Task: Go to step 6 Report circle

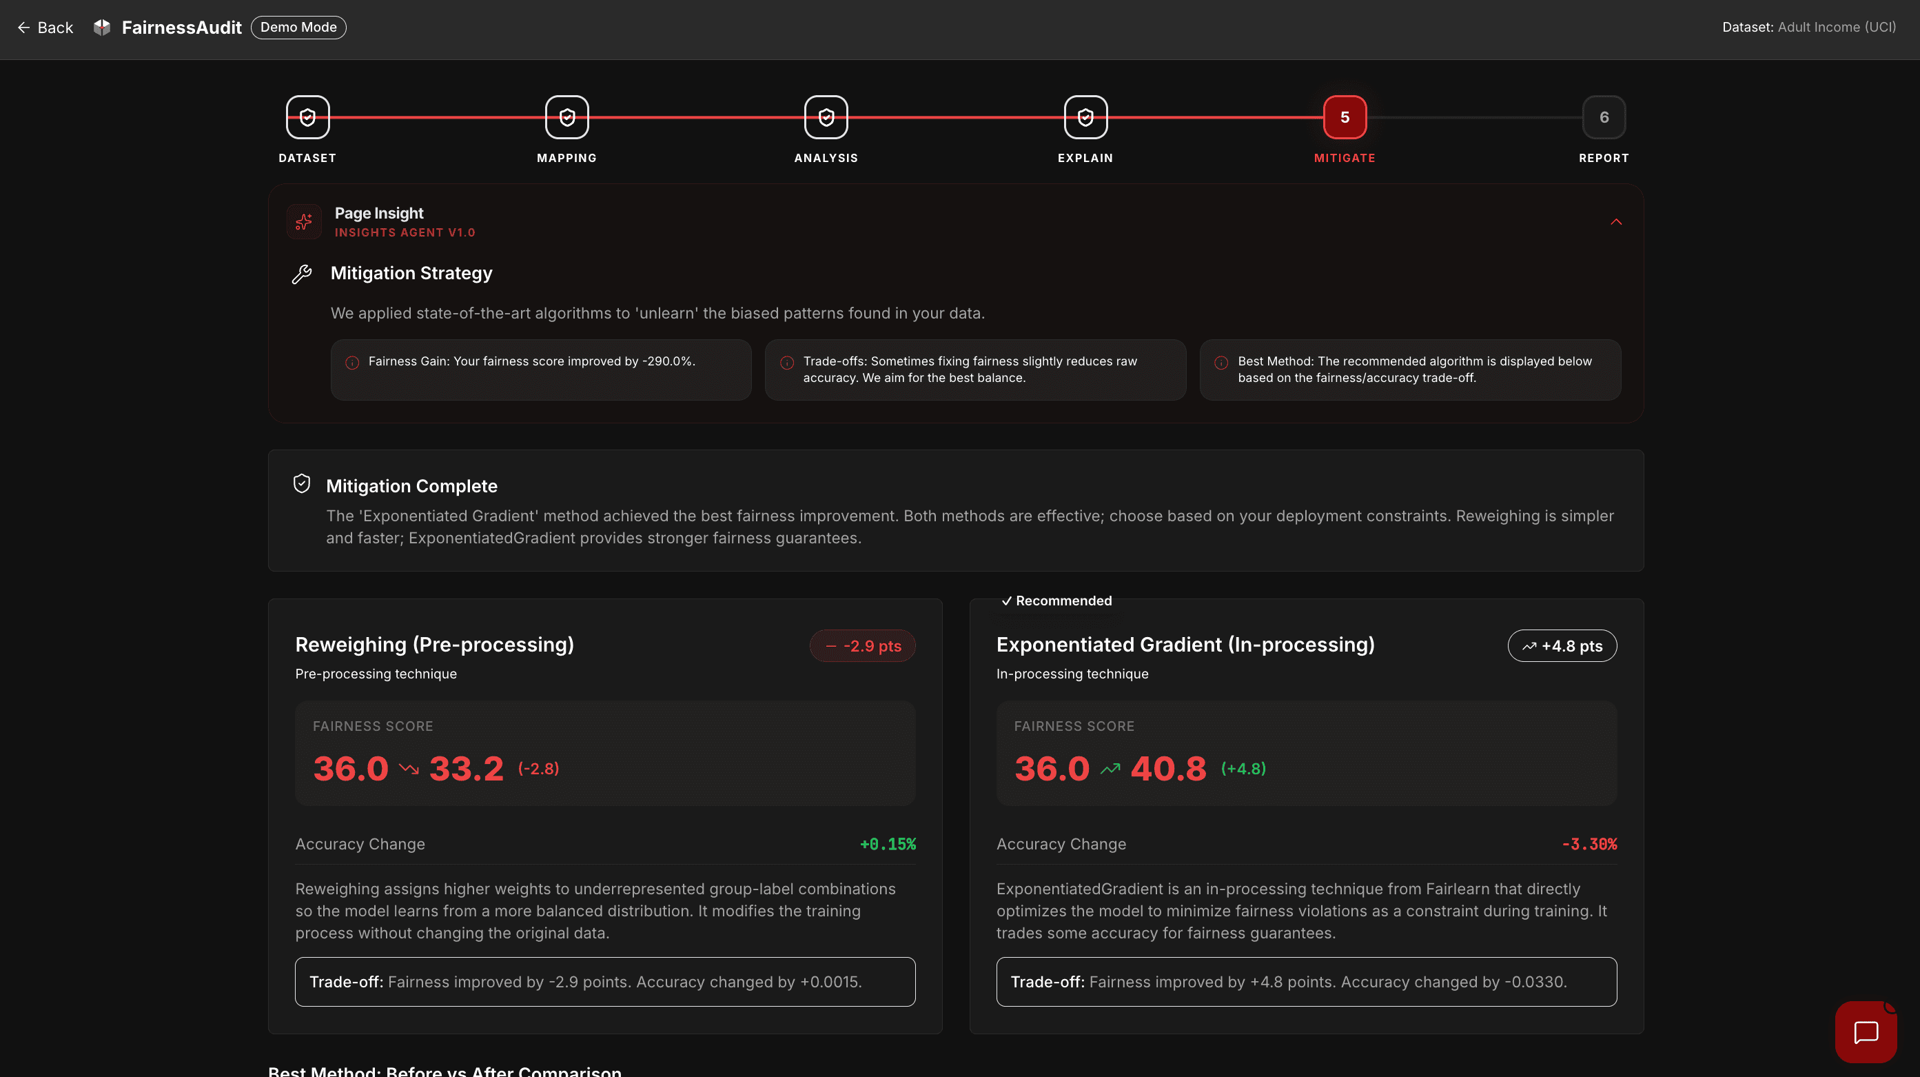Action: pos(1604,117)
